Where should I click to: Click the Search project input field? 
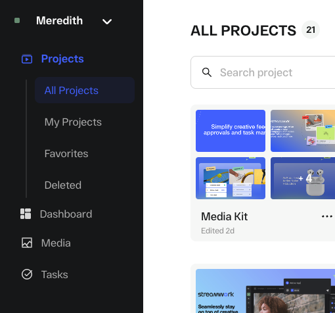click(x=263, y=72)
